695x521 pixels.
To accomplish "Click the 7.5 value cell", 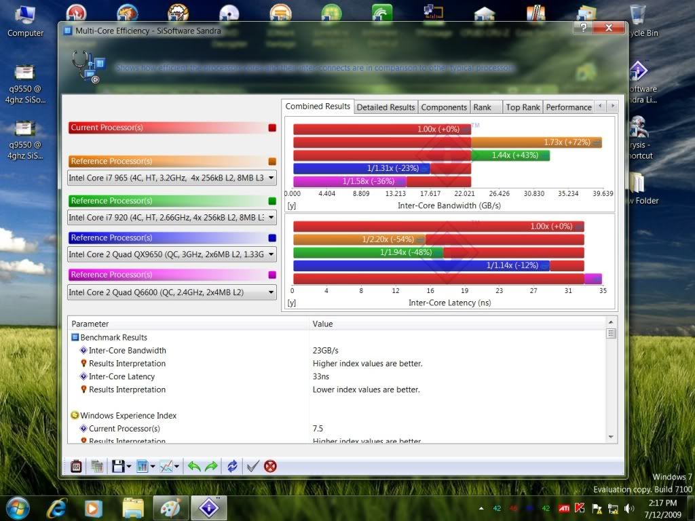I will coord(318,429).
